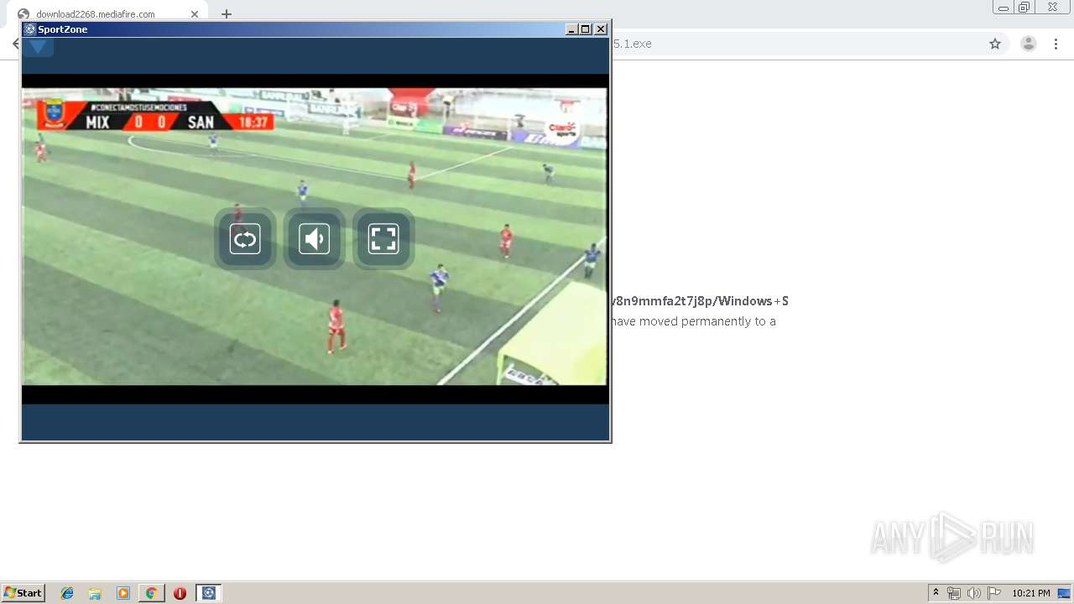Restore down the Chrome window

coord(1024,8)
